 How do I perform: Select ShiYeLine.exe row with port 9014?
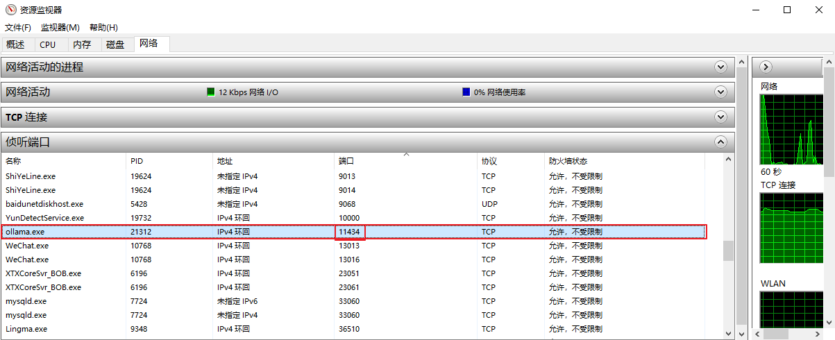[353, 190]
